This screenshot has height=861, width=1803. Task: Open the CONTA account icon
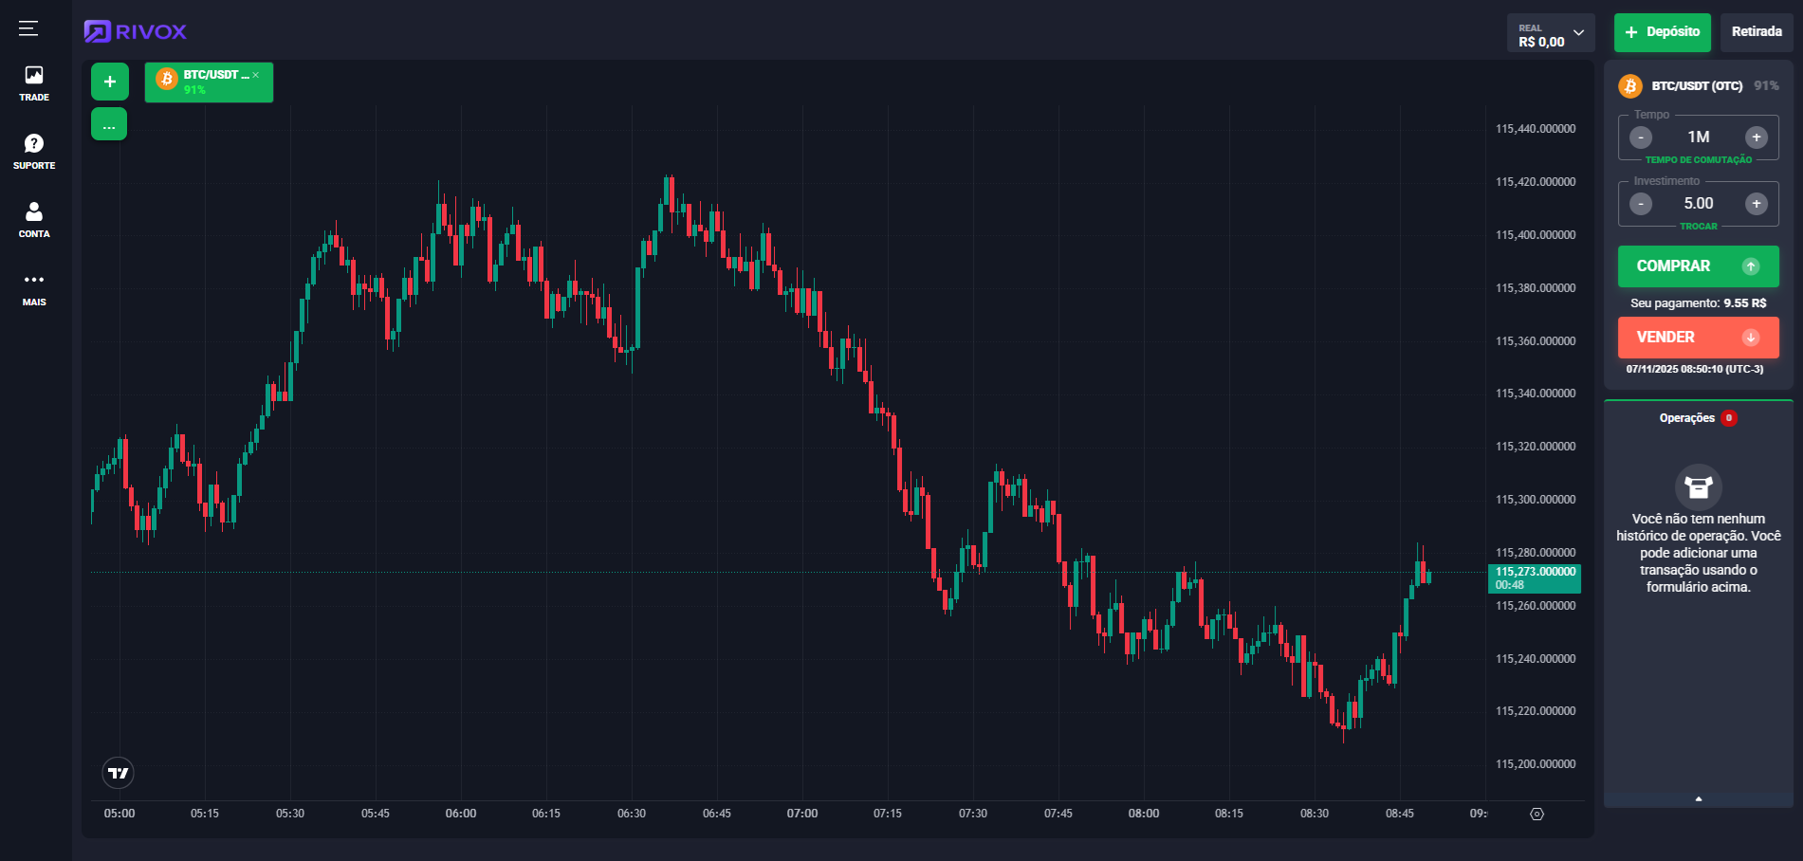(33, 210)
